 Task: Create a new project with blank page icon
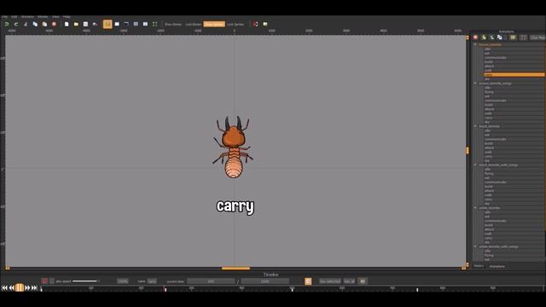pyautogui.click(x=67, y=24)
